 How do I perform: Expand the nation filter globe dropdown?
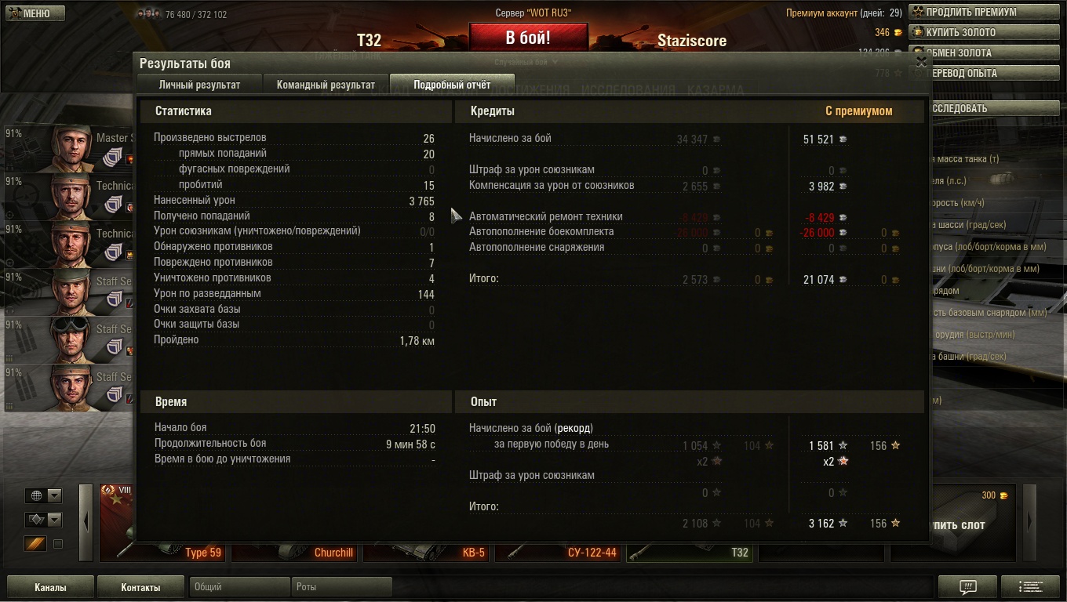[x=43, y=495]
